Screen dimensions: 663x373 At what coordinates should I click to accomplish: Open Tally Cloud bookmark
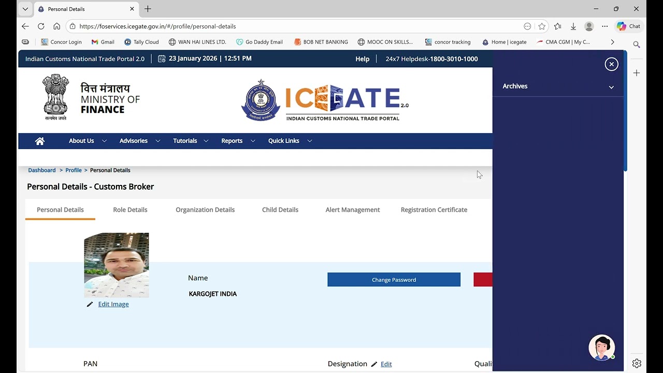pyautogui.click(x=141, y=42)
